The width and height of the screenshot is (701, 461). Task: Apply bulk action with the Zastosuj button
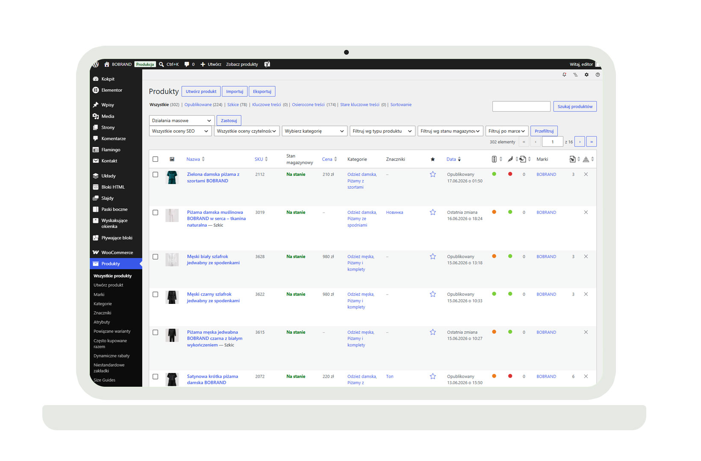click(x=229, y=121)
